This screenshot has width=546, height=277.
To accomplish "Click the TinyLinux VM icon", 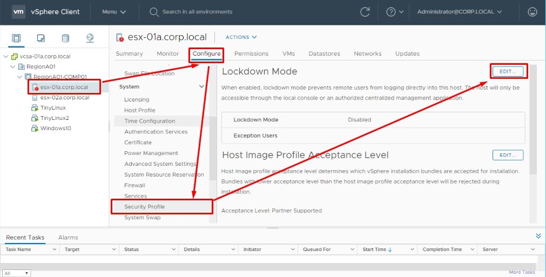I will coord(35,108).
